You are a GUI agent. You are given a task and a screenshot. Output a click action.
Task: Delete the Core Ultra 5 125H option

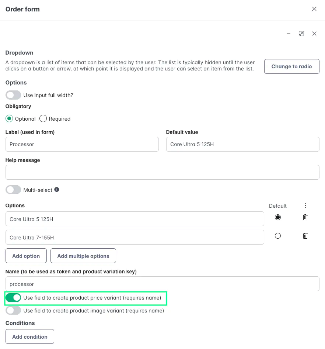click(305, 217)
